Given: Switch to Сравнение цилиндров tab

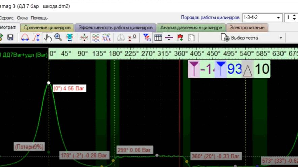Looking at the screenshot, I should pyautogui.click(x=47, y=28).
